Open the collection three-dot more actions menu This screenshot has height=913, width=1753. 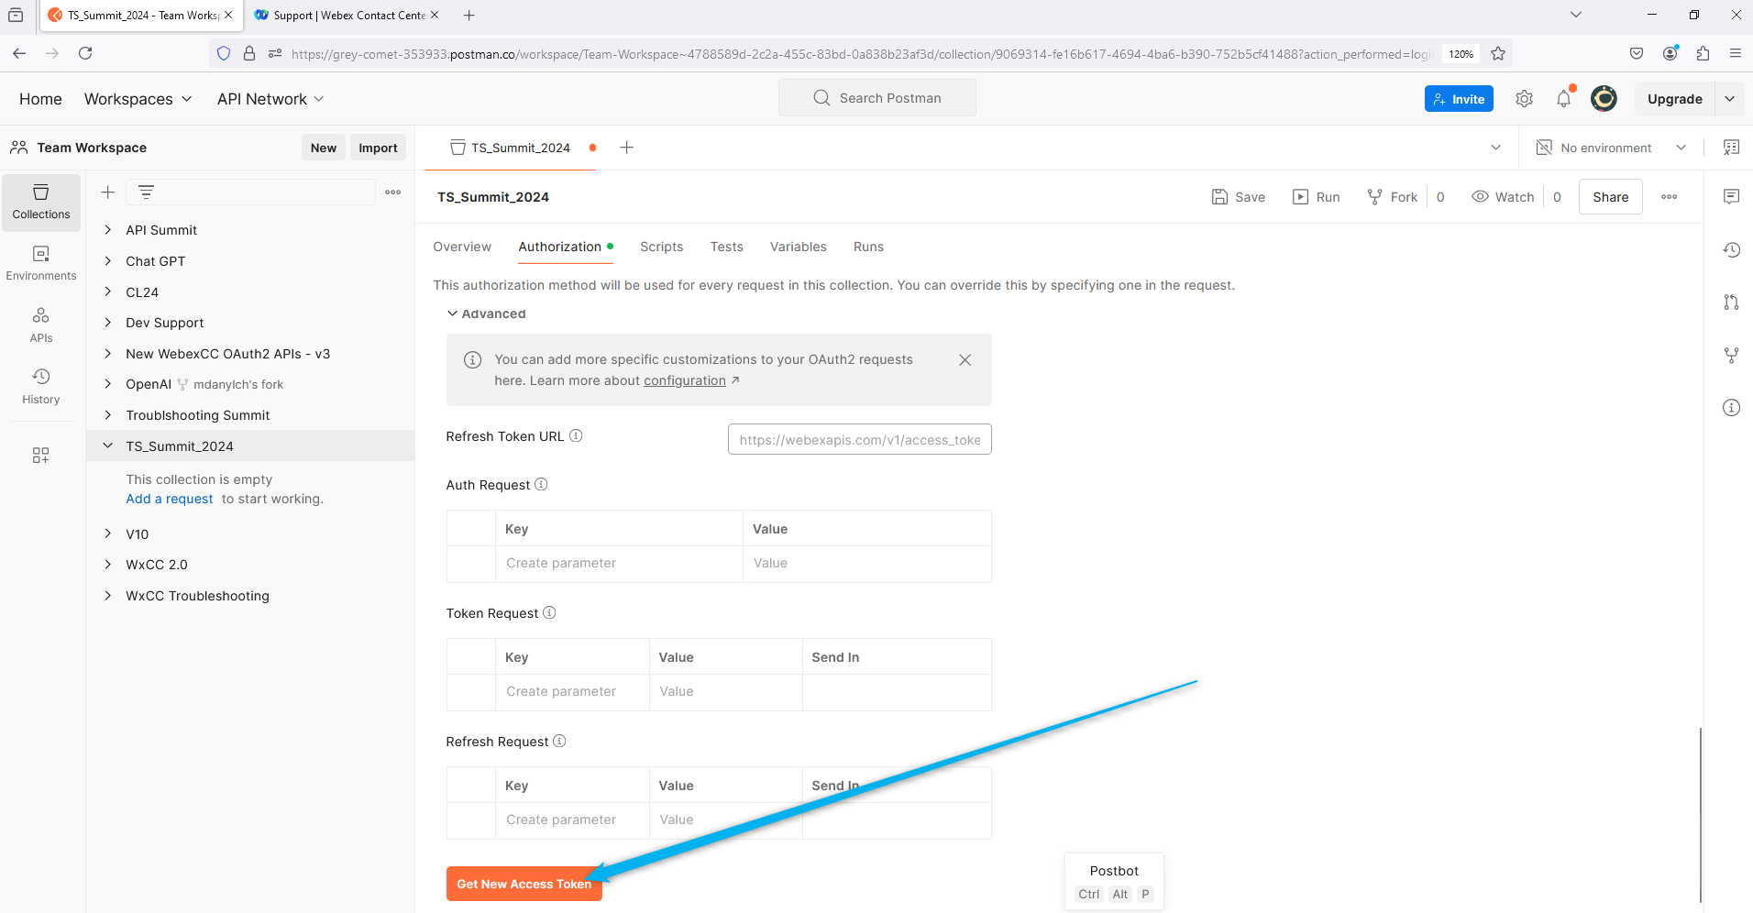[1669, 197]
